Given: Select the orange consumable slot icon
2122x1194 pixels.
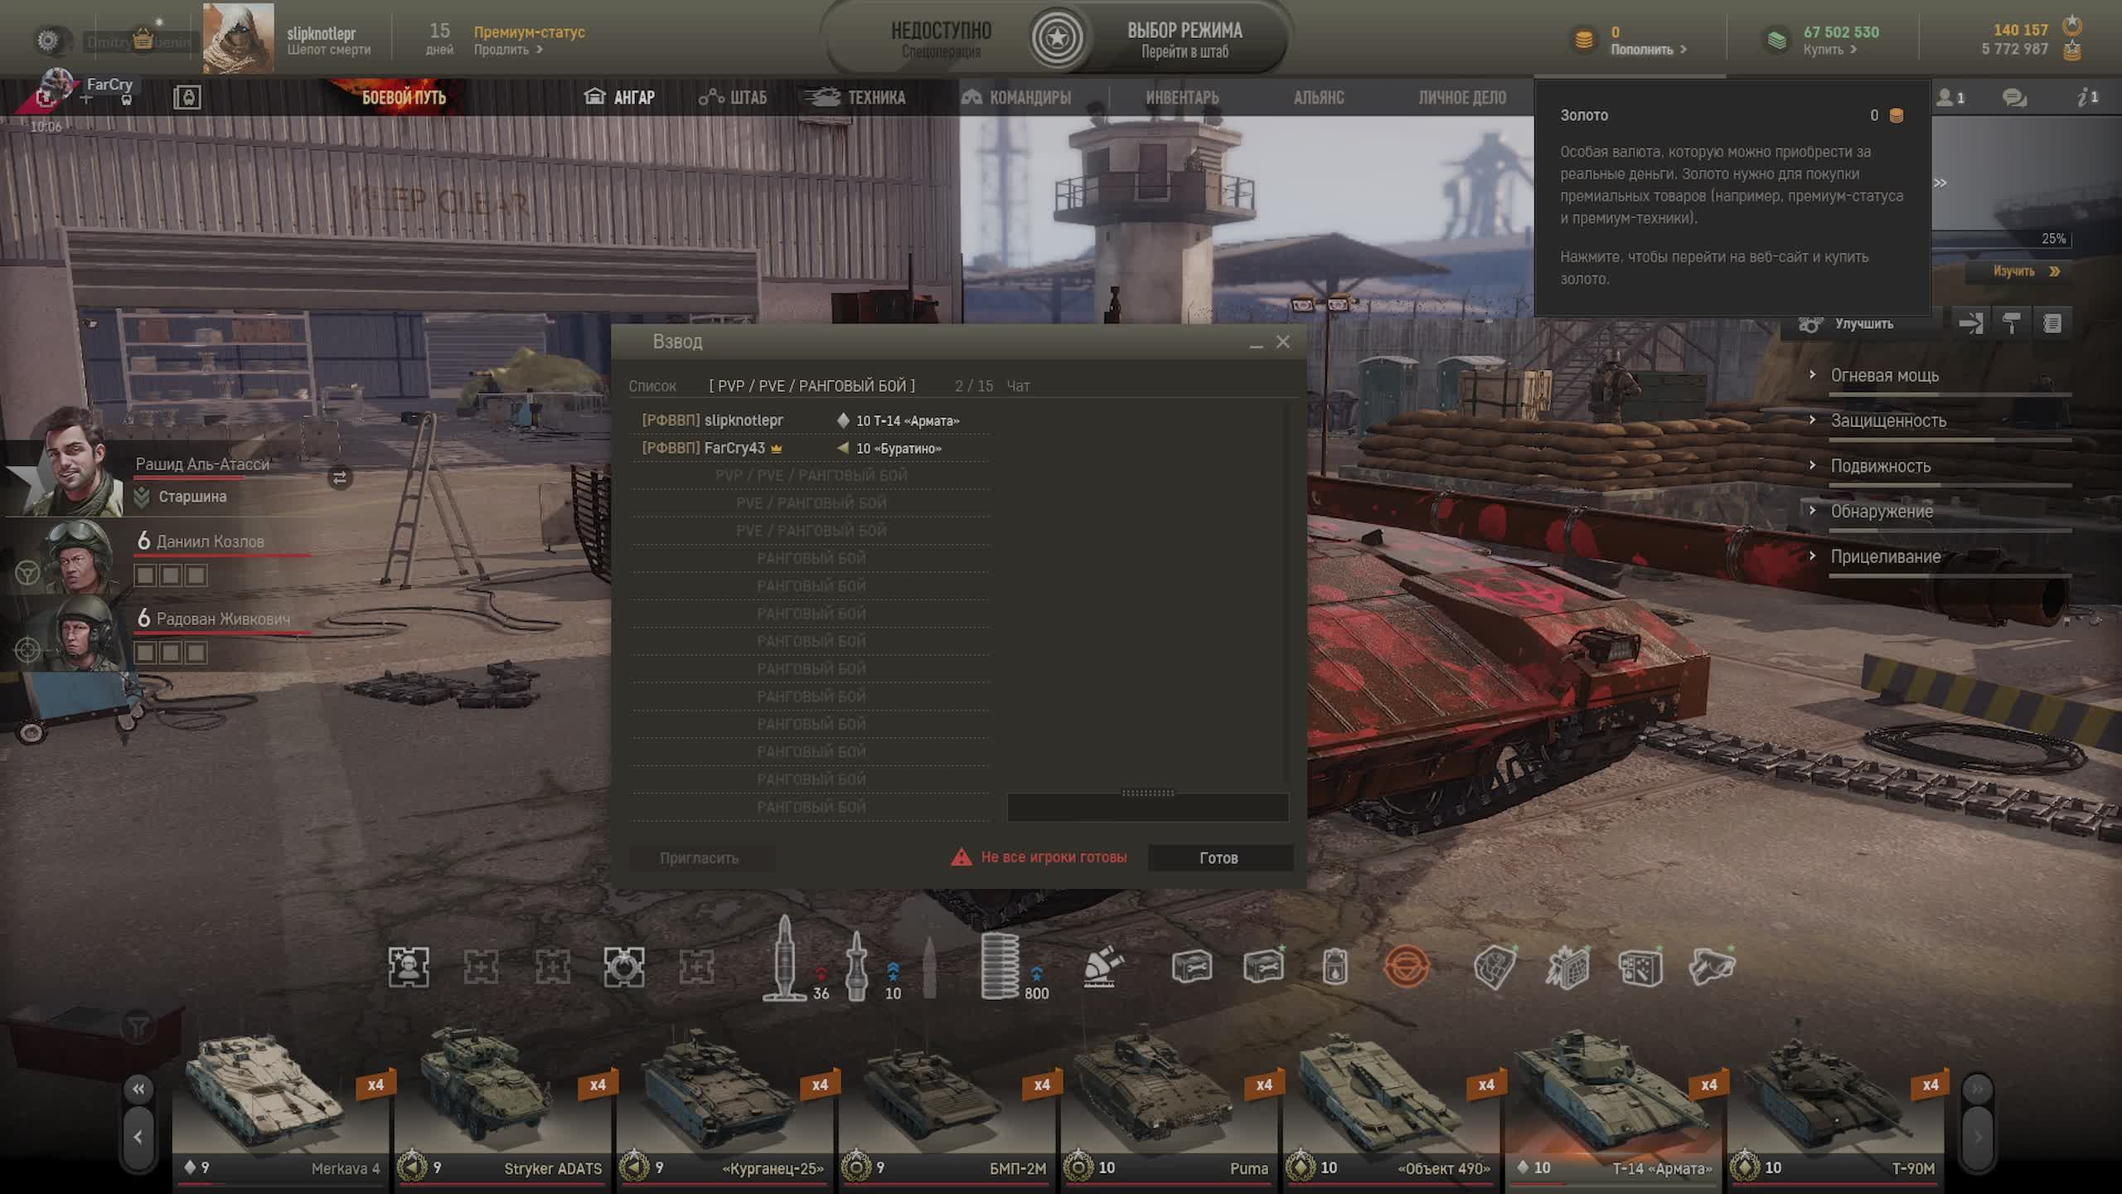Looking at the screenshot, I should tap(1406, 967).
